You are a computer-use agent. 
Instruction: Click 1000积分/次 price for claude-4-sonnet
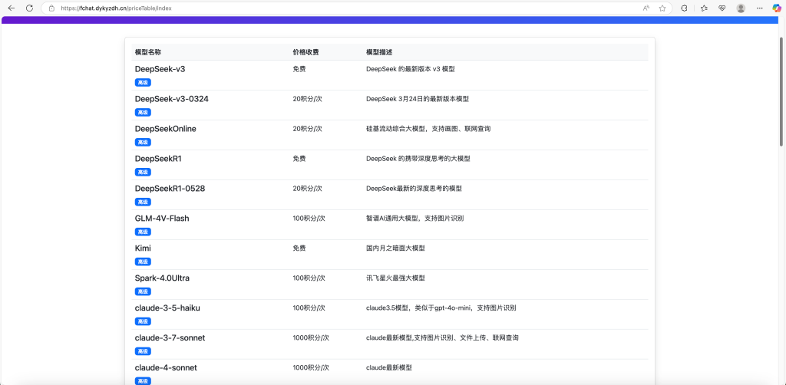point(311,368)
